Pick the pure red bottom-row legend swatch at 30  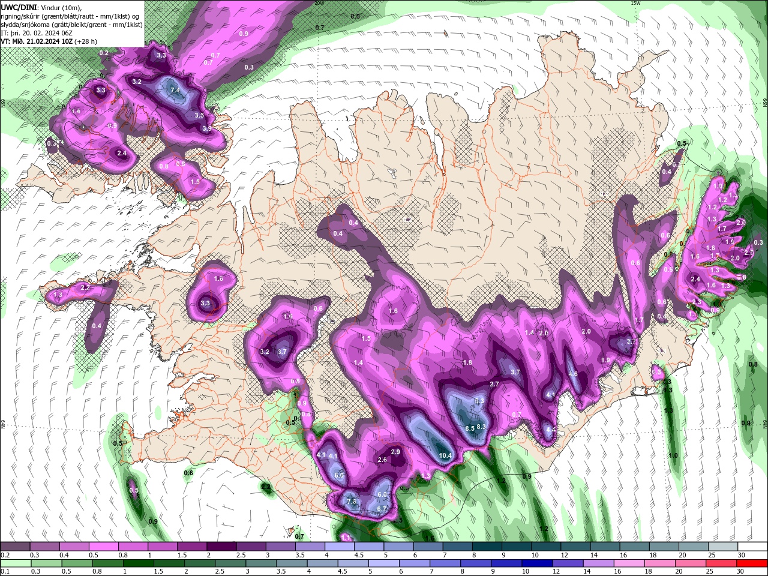(x=752, y=563)
